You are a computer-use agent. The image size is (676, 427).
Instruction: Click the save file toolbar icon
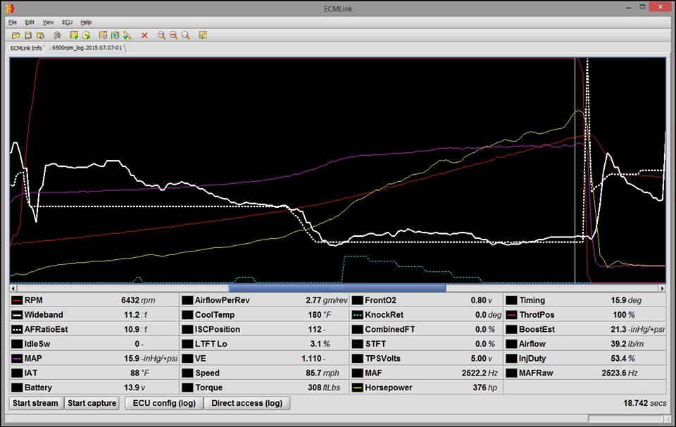(28, 35)
